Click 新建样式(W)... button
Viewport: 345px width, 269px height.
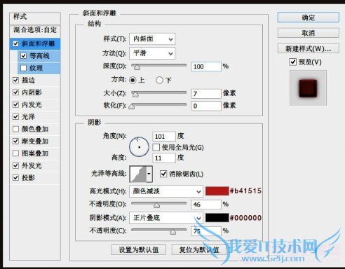308,48
